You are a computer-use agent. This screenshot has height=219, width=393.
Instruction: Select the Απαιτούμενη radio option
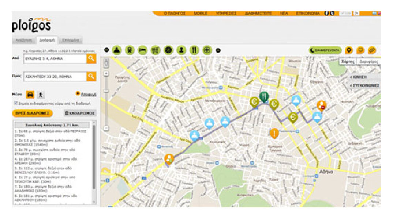[78, 93]
